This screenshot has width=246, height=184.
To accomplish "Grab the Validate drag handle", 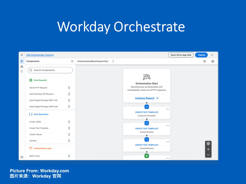I will coord(69,141).
